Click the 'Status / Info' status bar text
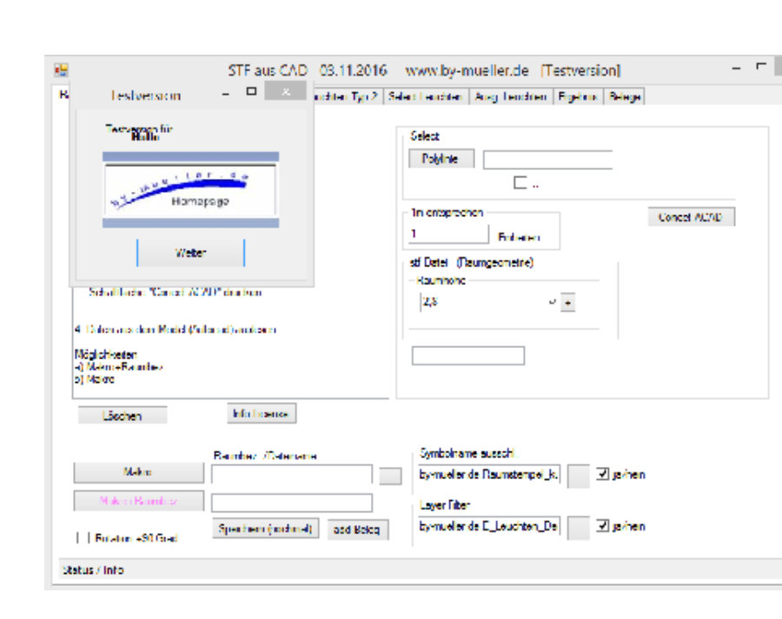The width and height of the screenshot is (782, 619). 93,570
